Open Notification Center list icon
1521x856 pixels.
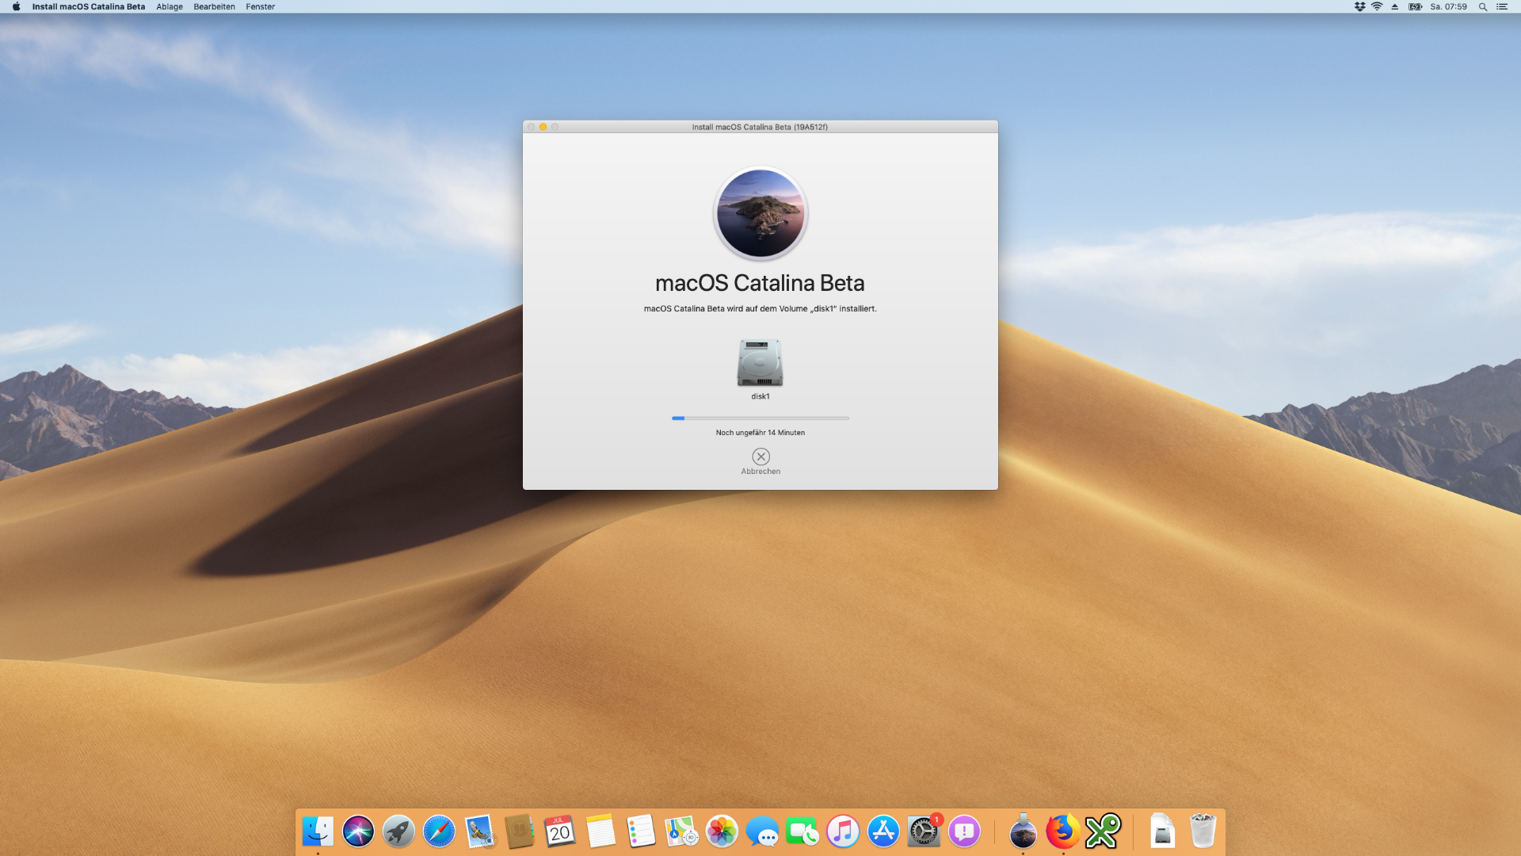point(1501,6)
